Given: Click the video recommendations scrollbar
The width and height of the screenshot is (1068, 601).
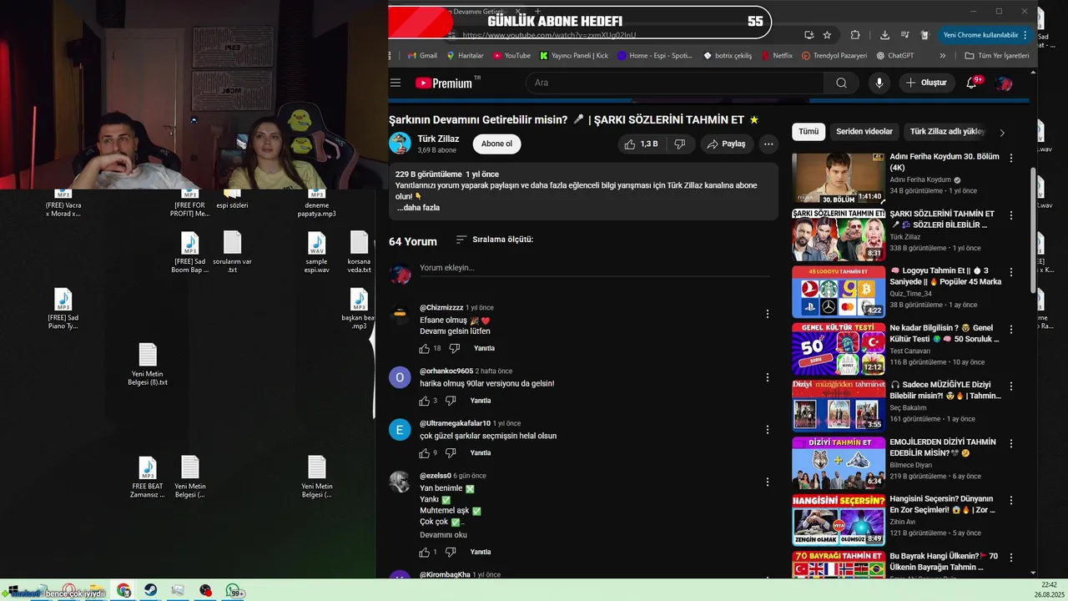Looking at the screenshot, I should point(1033,230).
